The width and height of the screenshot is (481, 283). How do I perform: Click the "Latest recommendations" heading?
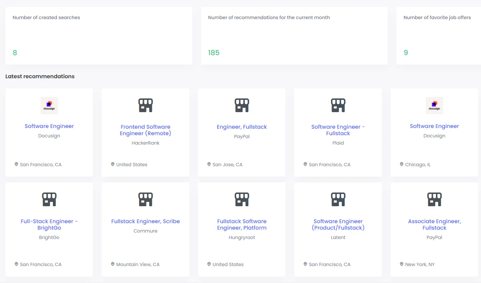click(x=40, y=76)
